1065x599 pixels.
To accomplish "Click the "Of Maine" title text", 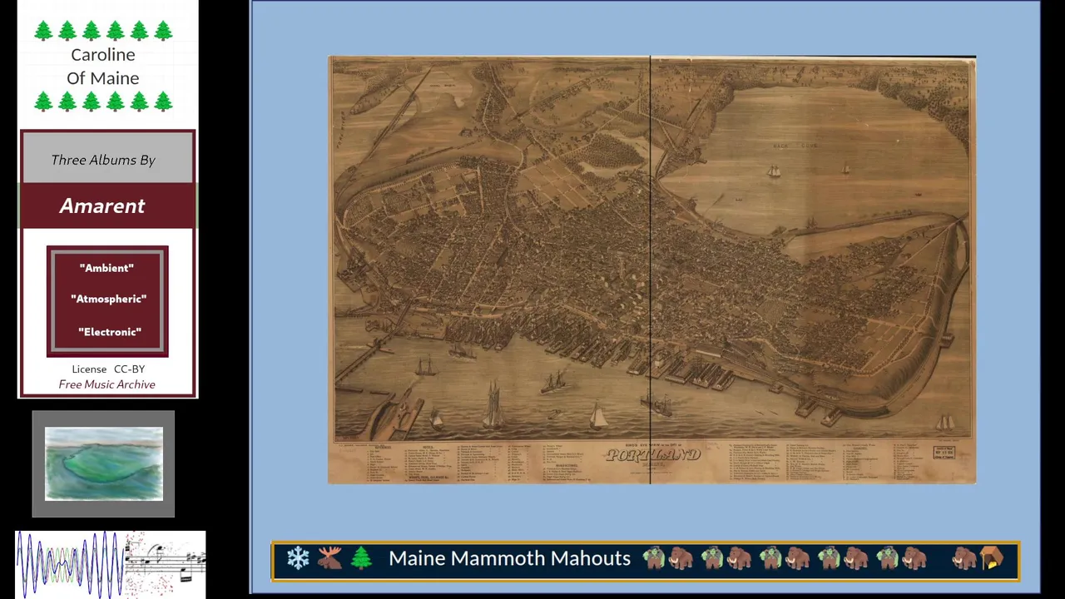I will click(103, 78).
